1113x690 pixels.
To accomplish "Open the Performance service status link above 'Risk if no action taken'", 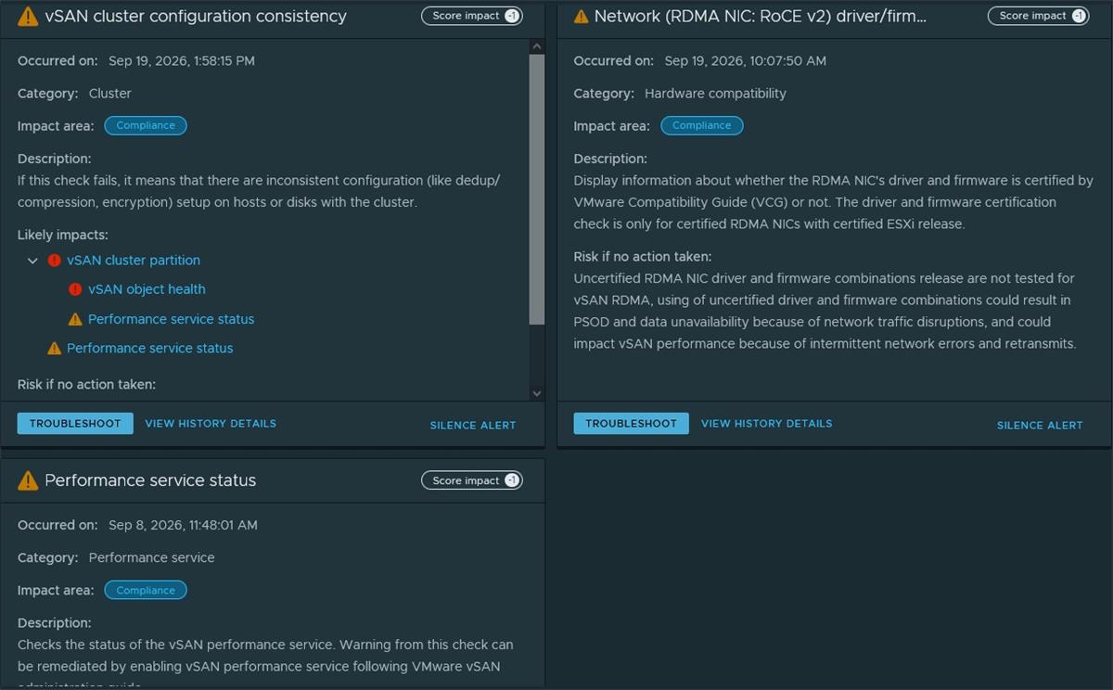I will click(149, 349).
